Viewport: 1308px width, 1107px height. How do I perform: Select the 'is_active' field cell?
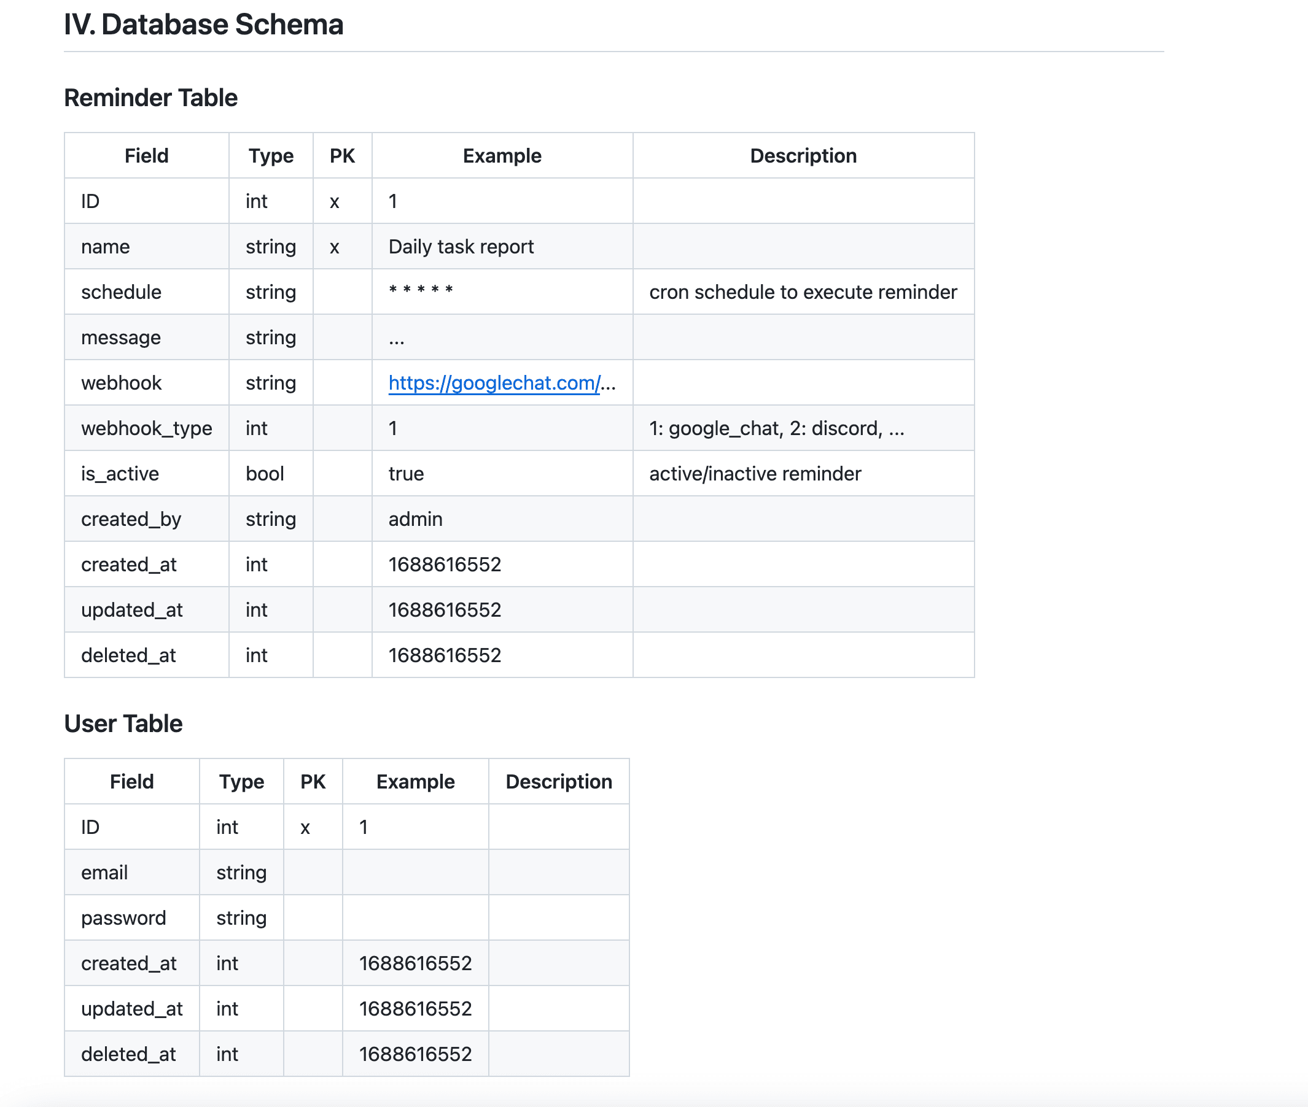click(x=147, y=474)
